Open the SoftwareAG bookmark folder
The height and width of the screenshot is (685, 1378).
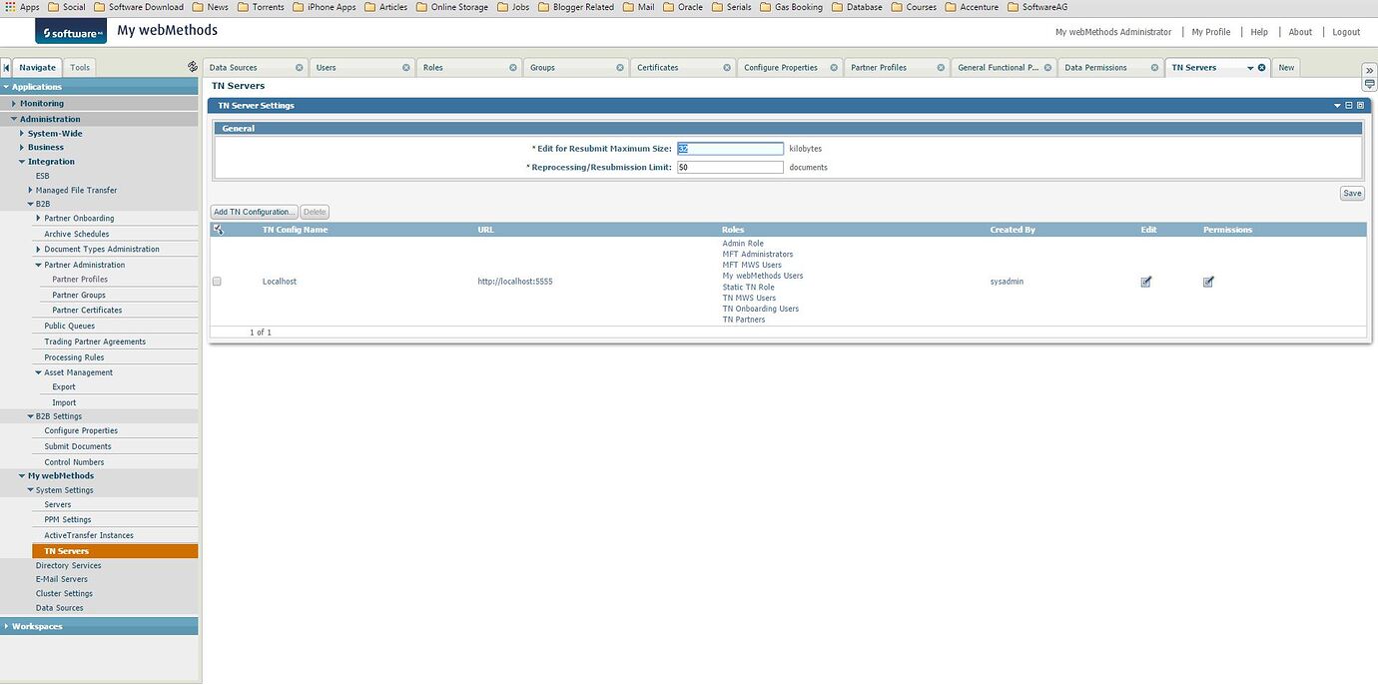1037,7
